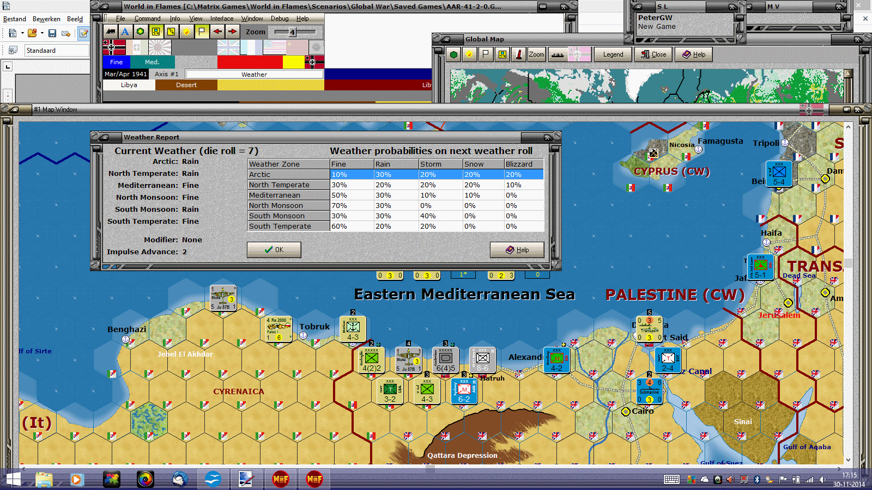Click the Zoom button in Global Map
Viewport: 872px width, 490px height.
tap(536, 54)
